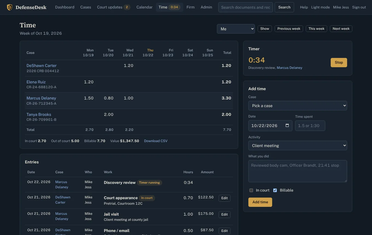
Task: Enable the In court checkbox
Action: pos(251,190)
